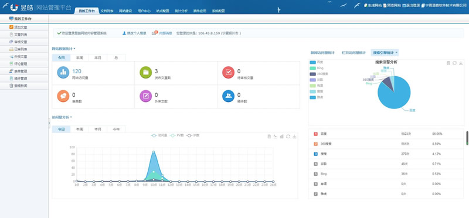Open 审核文章 in the left sidebar
The image size is (469, 218).
[x=24, y=42]
